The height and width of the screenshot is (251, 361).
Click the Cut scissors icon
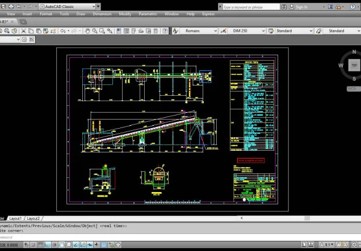[23, 31]
